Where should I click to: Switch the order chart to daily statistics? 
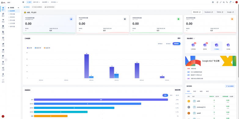[x=168, y=44]
